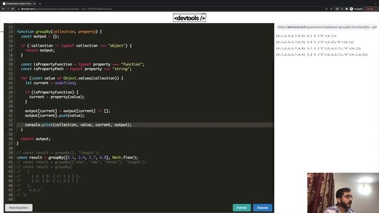Collapse the fold arrow on line 16

[14, 46]
